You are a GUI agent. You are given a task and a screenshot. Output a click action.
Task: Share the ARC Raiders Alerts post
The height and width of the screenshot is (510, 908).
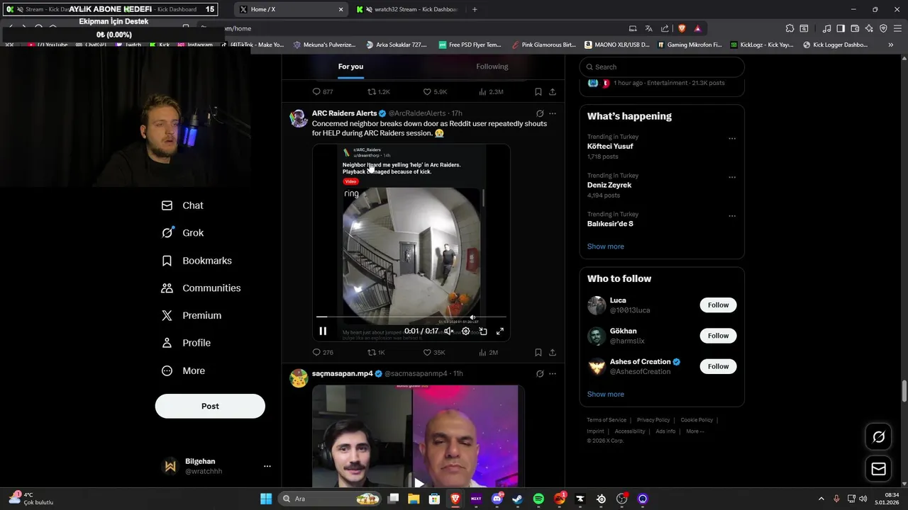553,352
